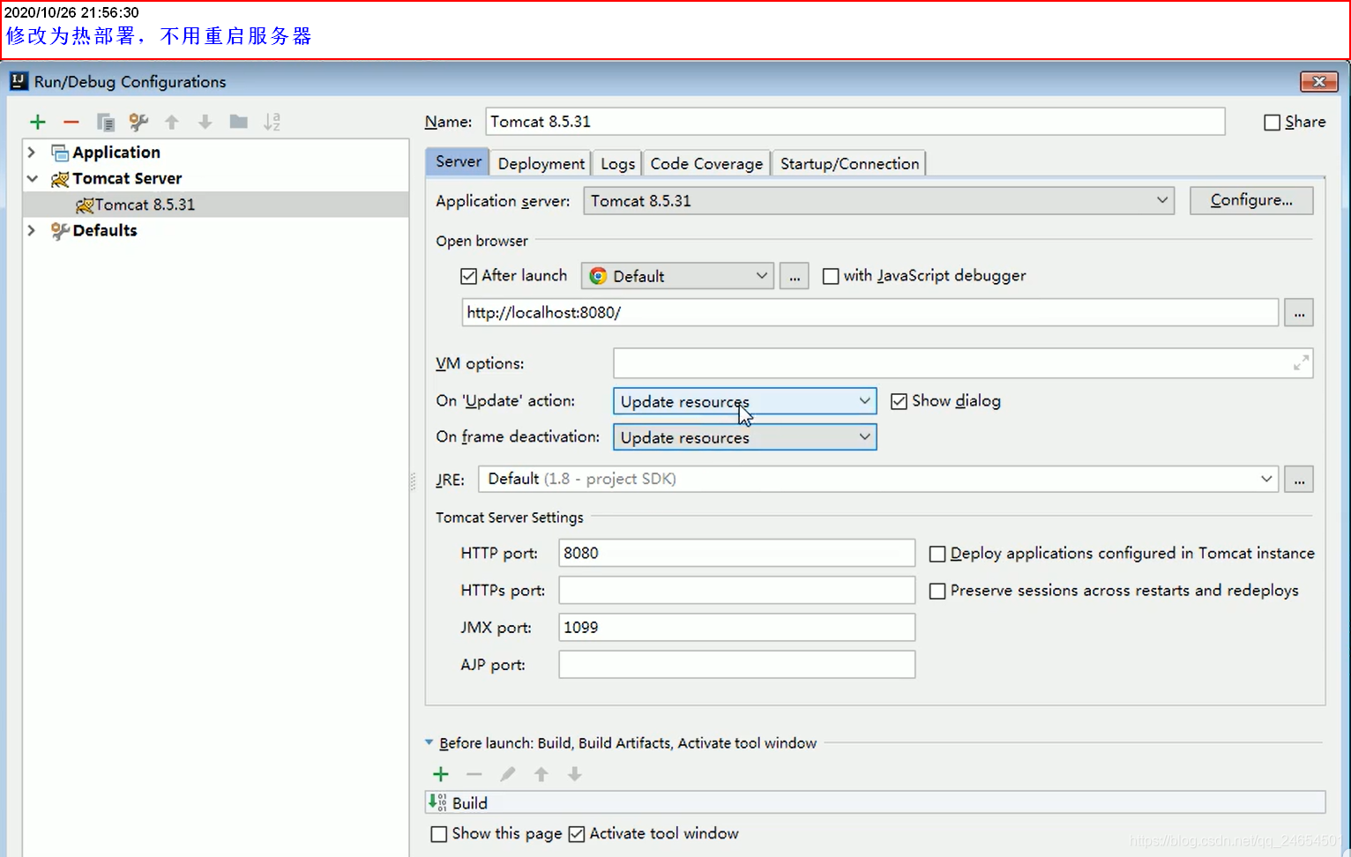
Task: Switch to Logs tab
Action: (x=617, y=163)
